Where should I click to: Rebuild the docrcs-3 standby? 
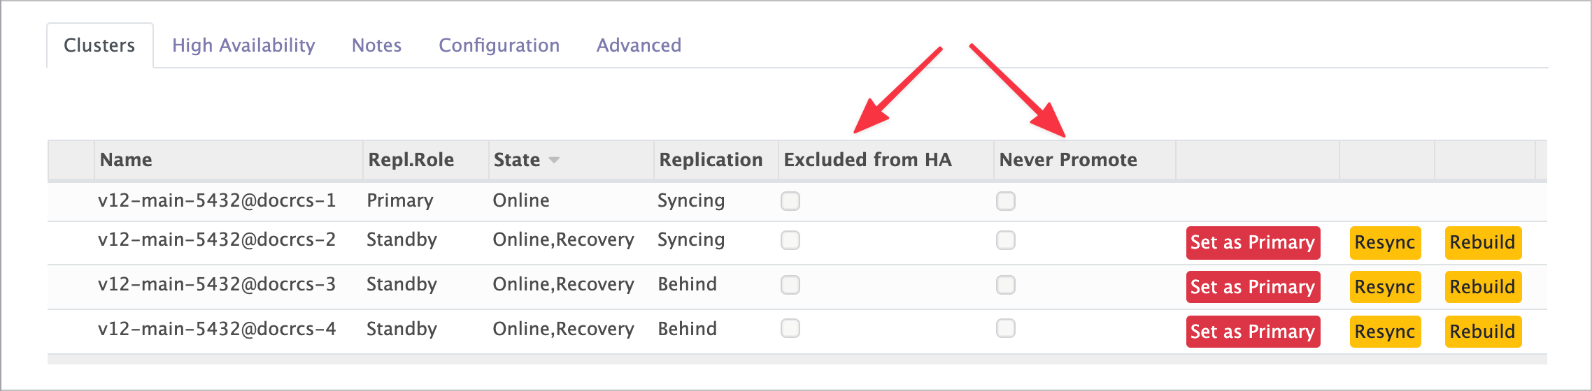click(x=1483, y=287)
